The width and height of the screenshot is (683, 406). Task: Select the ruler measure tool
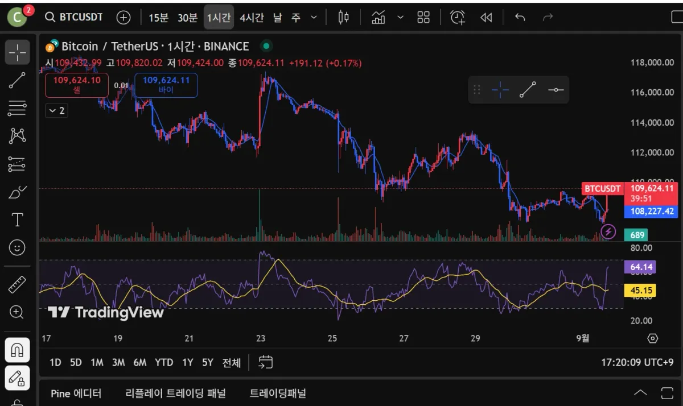point(17,284)
